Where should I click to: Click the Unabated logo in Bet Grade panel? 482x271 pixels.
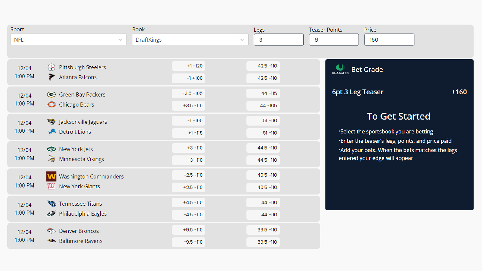tap(340, 69)
